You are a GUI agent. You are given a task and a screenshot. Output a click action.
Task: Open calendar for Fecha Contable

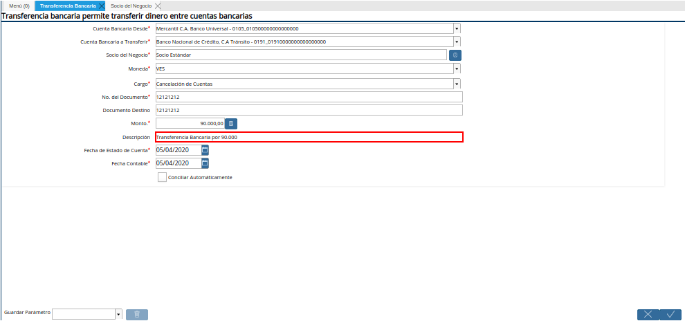tap(205, 163)
